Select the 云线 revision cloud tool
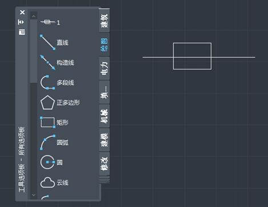 [x=54, y=182]
